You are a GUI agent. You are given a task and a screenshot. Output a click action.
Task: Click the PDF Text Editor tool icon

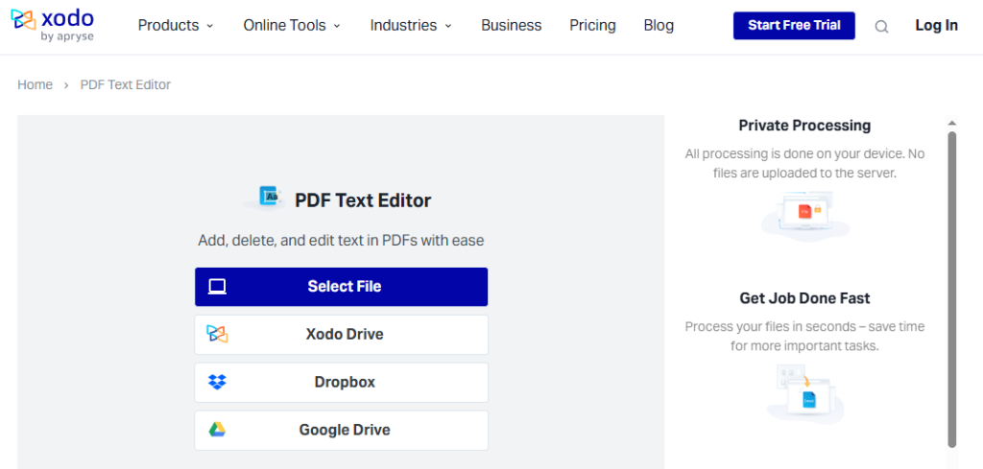pos(264,198)
